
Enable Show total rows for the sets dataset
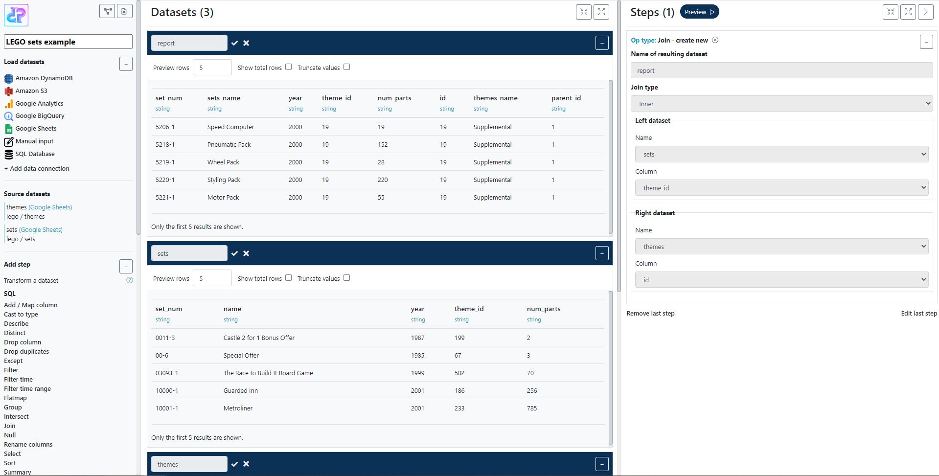[288, 277]
